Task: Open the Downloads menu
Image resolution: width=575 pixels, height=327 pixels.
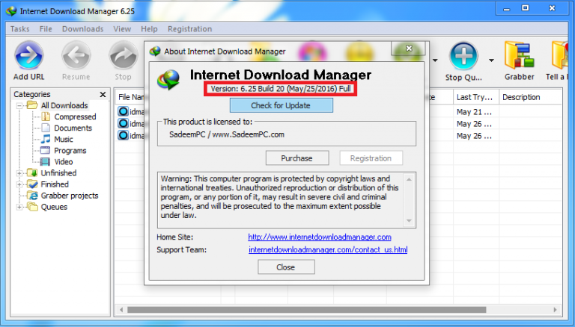Action: [82, 29]
